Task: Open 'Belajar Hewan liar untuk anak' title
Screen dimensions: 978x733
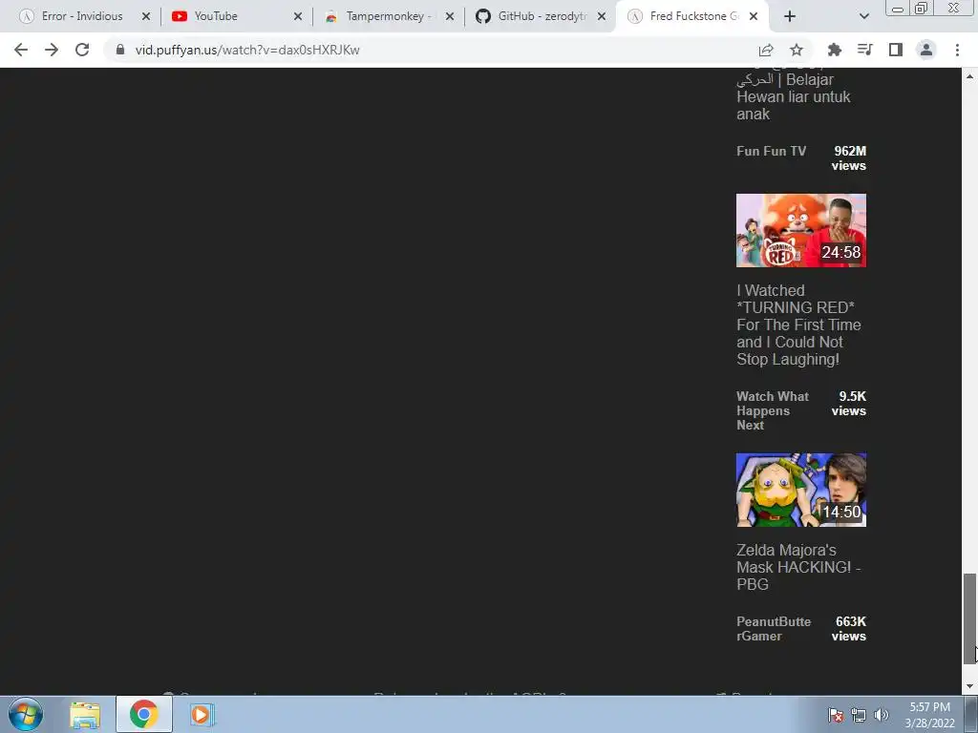Action: [x=794, y=96]
